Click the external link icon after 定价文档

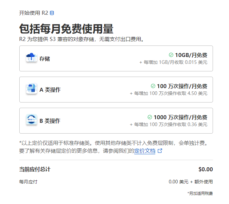click(x=160, y=151)
